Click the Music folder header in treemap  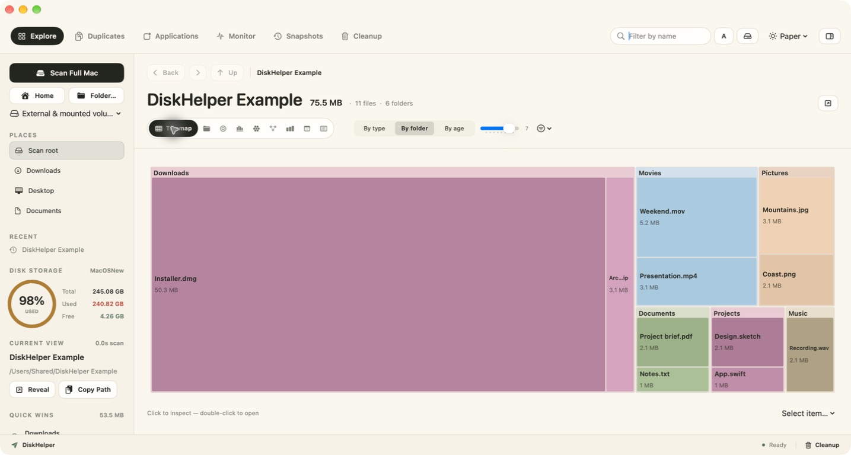[x=810, y=313]
